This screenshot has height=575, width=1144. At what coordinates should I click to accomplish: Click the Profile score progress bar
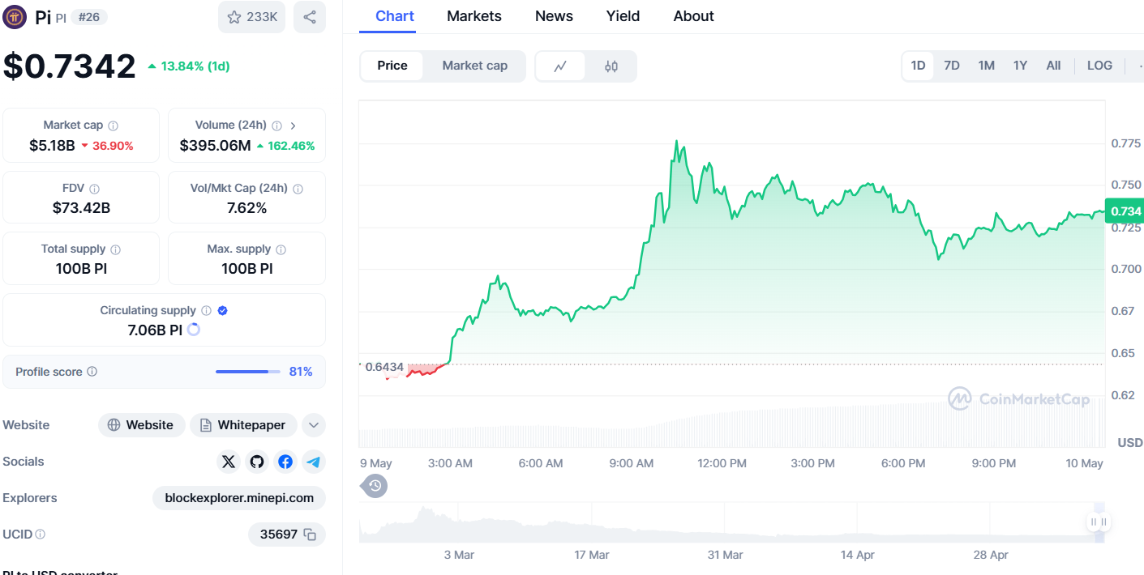tap(248, 372)
